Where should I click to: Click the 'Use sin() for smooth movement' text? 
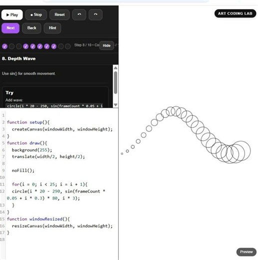(28, 73)
